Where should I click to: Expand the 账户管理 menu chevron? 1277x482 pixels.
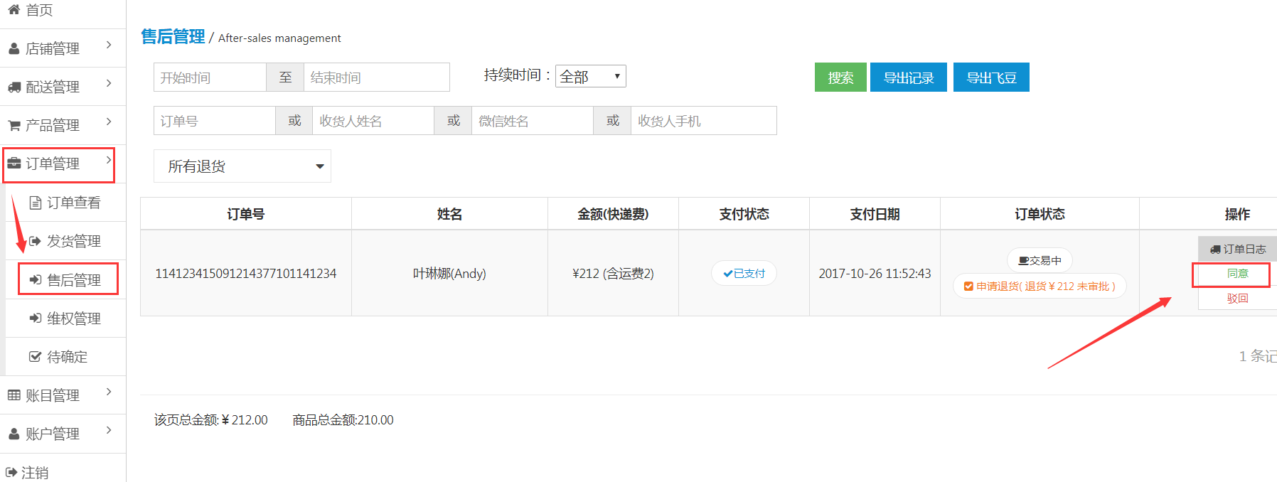point(109,430)
